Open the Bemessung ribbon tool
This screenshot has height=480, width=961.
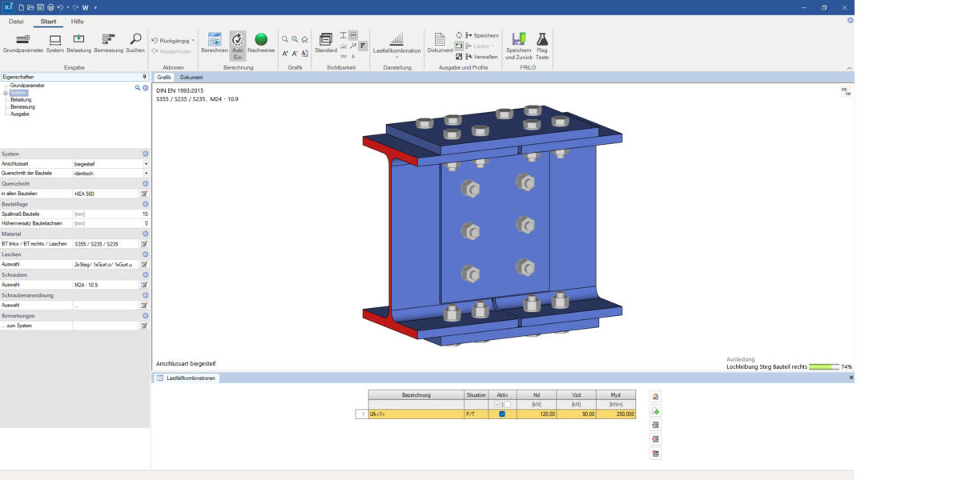(x=108, y=42)
